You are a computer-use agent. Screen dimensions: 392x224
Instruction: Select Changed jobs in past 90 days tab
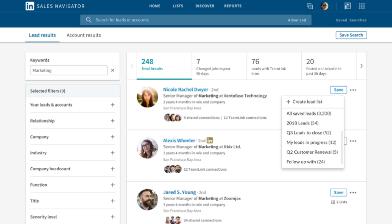click(x=219, y=66)
